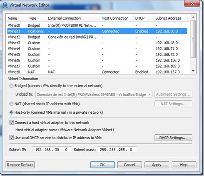
Task: Click subnet address 192.168.48.0
Action: pos(167,43)
